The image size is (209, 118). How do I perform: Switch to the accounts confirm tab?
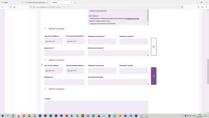tap(37, 2)
